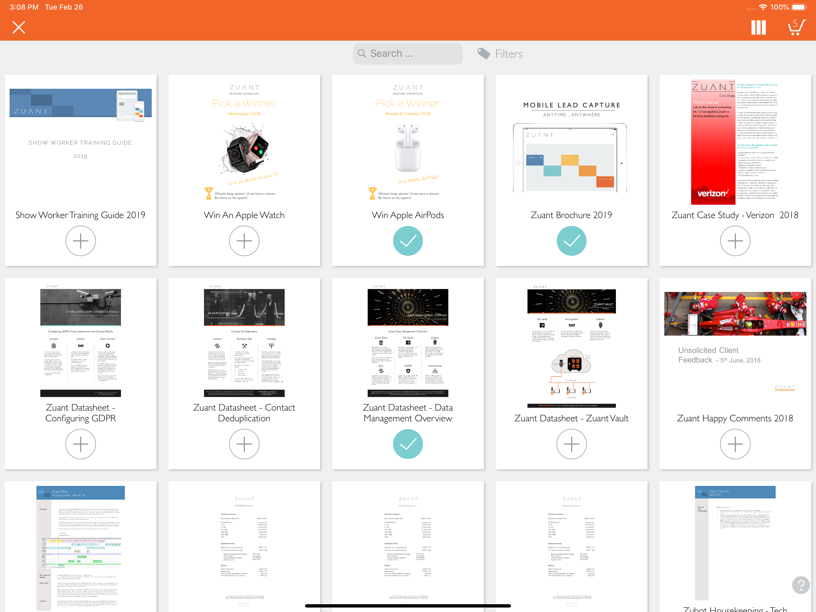Add Zuant Case Study - Verizon 2018
The image size is (816, 612).
[735, 241]
